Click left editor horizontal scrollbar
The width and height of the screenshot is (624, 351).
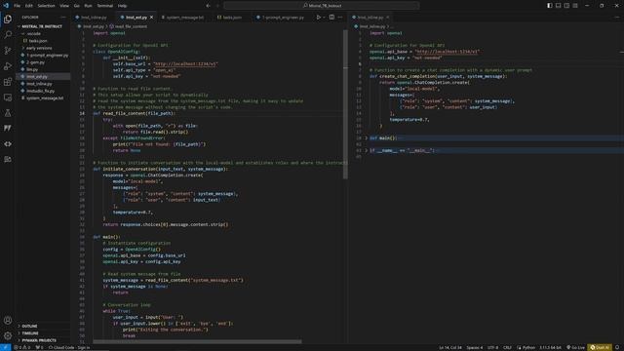tap(197, 341)
